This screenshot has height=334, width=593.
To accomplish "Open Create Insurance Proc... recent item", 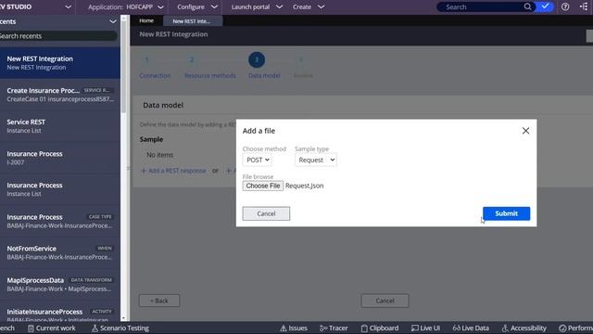I will tap(60, 95).
